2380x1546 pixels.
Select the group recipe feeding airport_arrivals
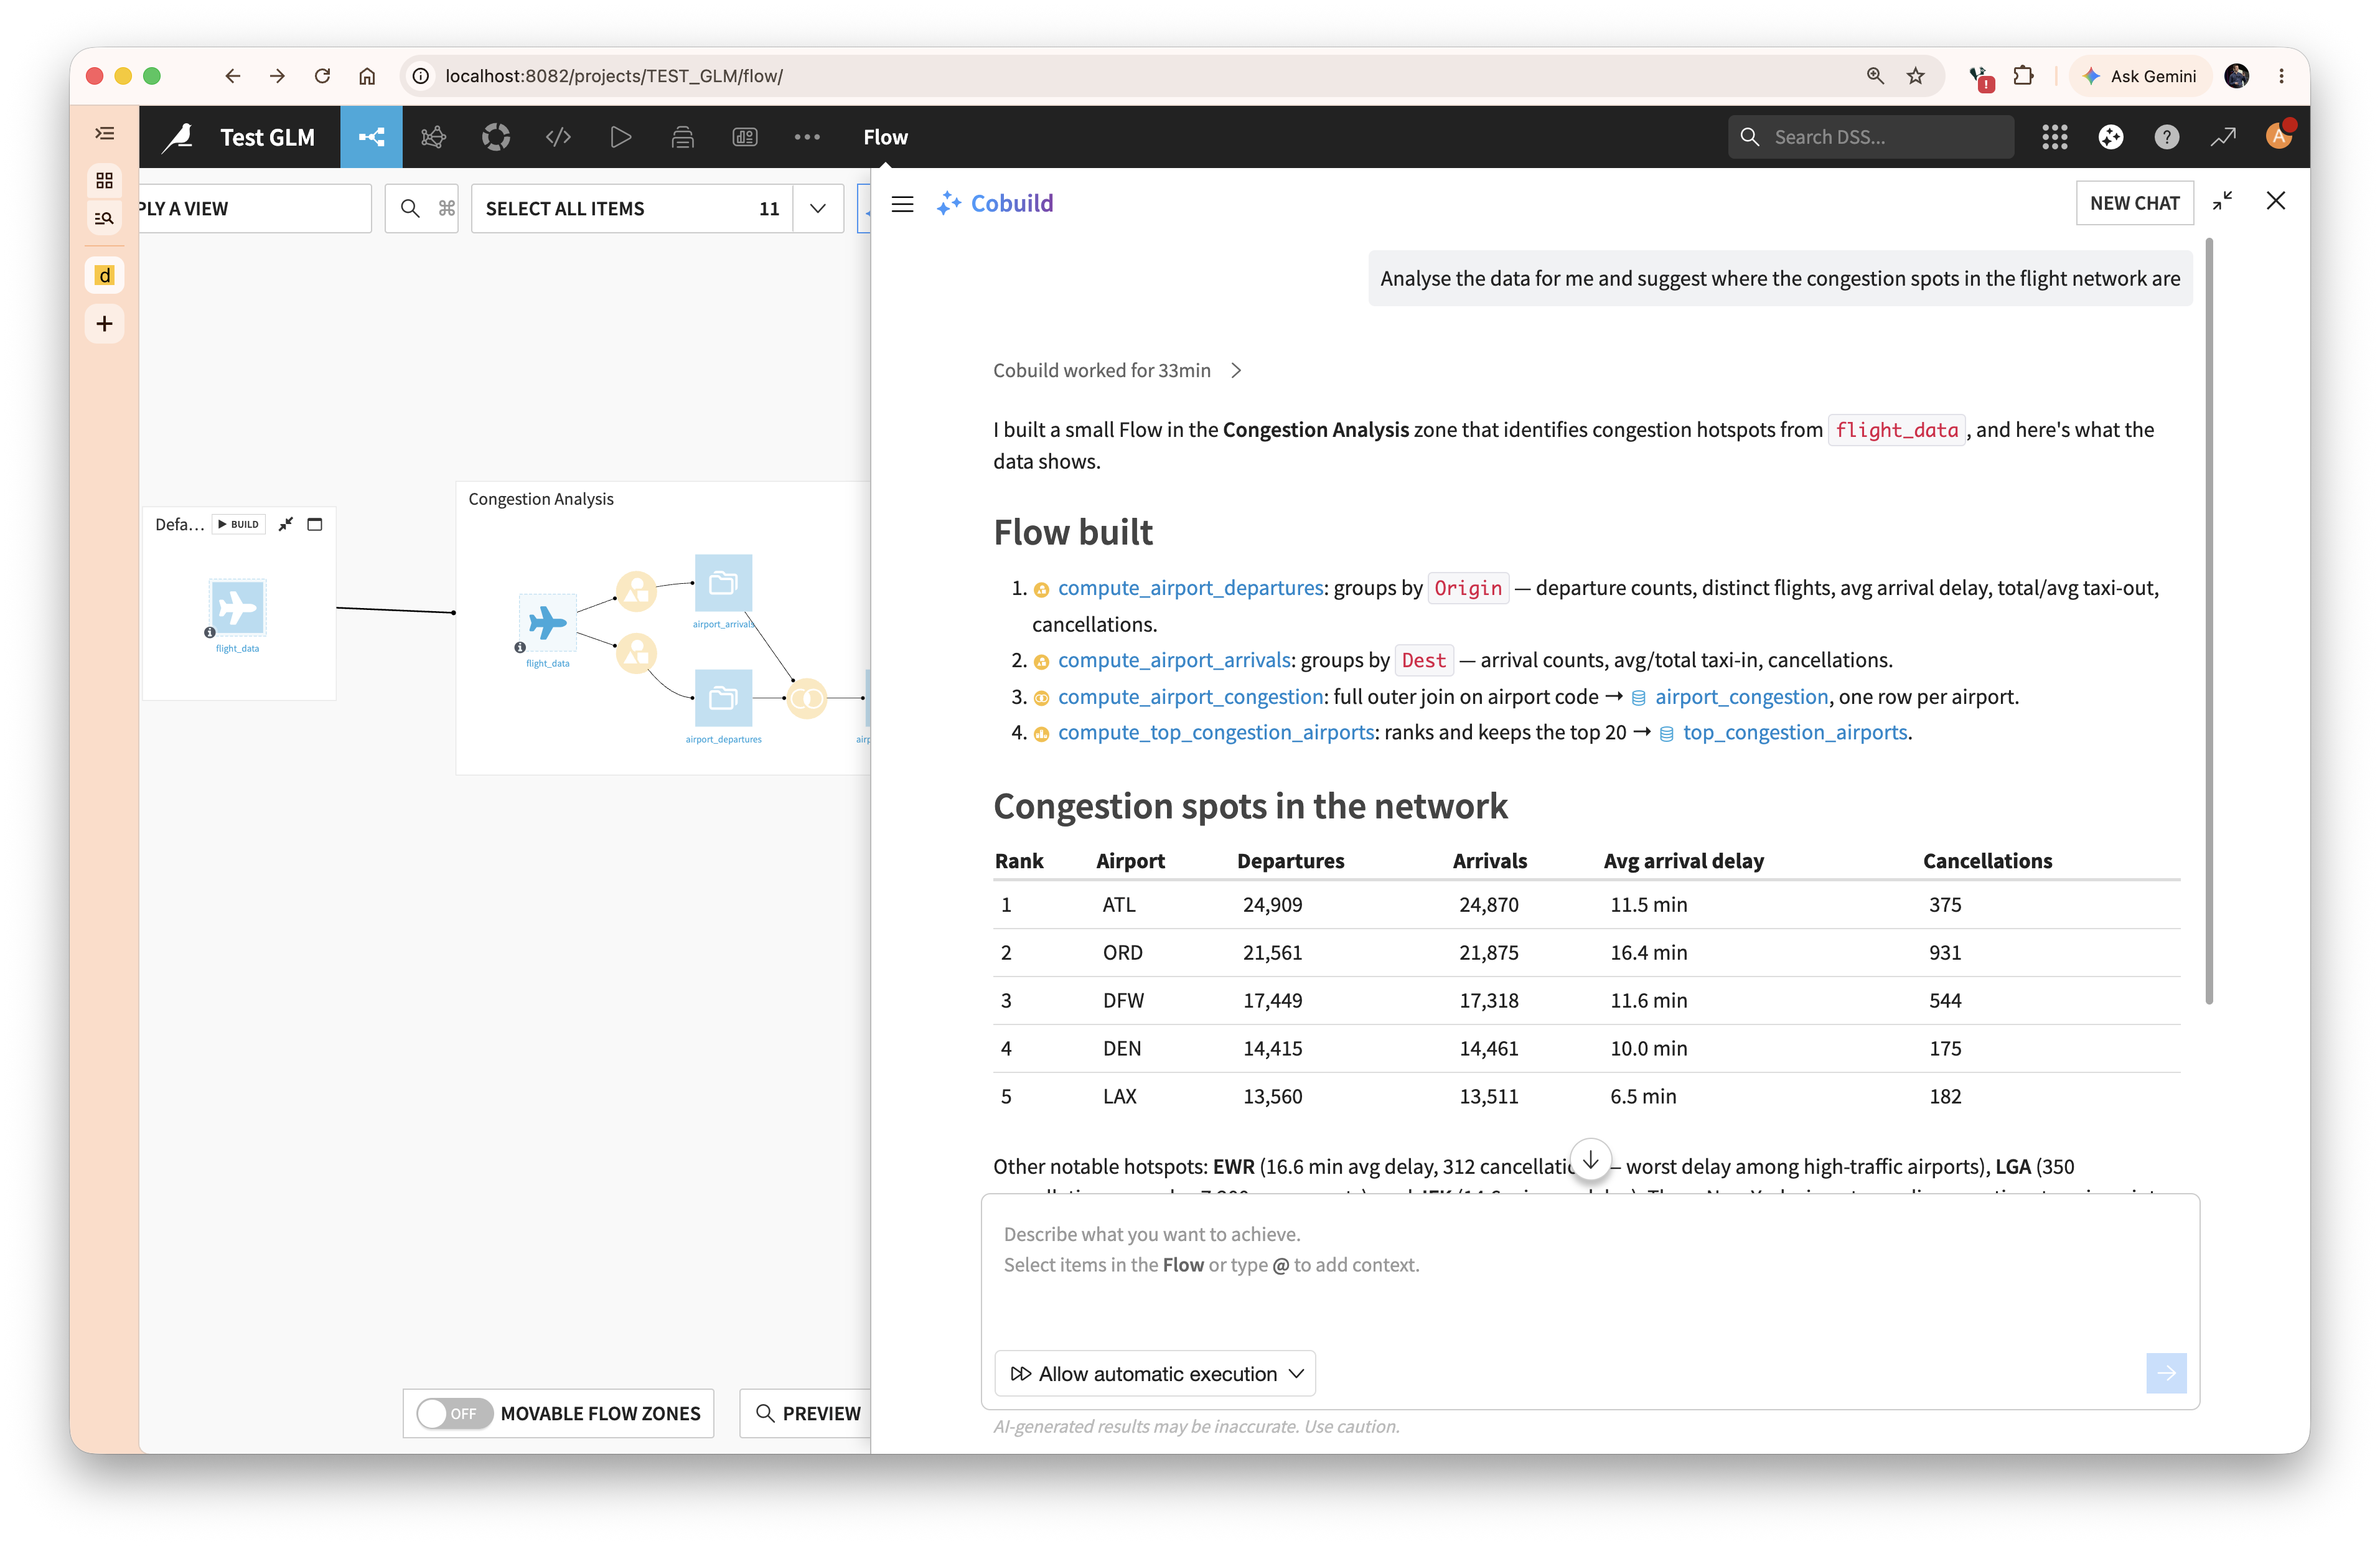tap(636, 591)
